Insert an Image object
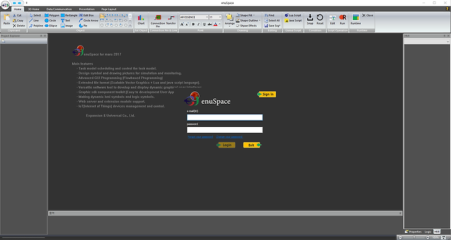 click(67, 26)
